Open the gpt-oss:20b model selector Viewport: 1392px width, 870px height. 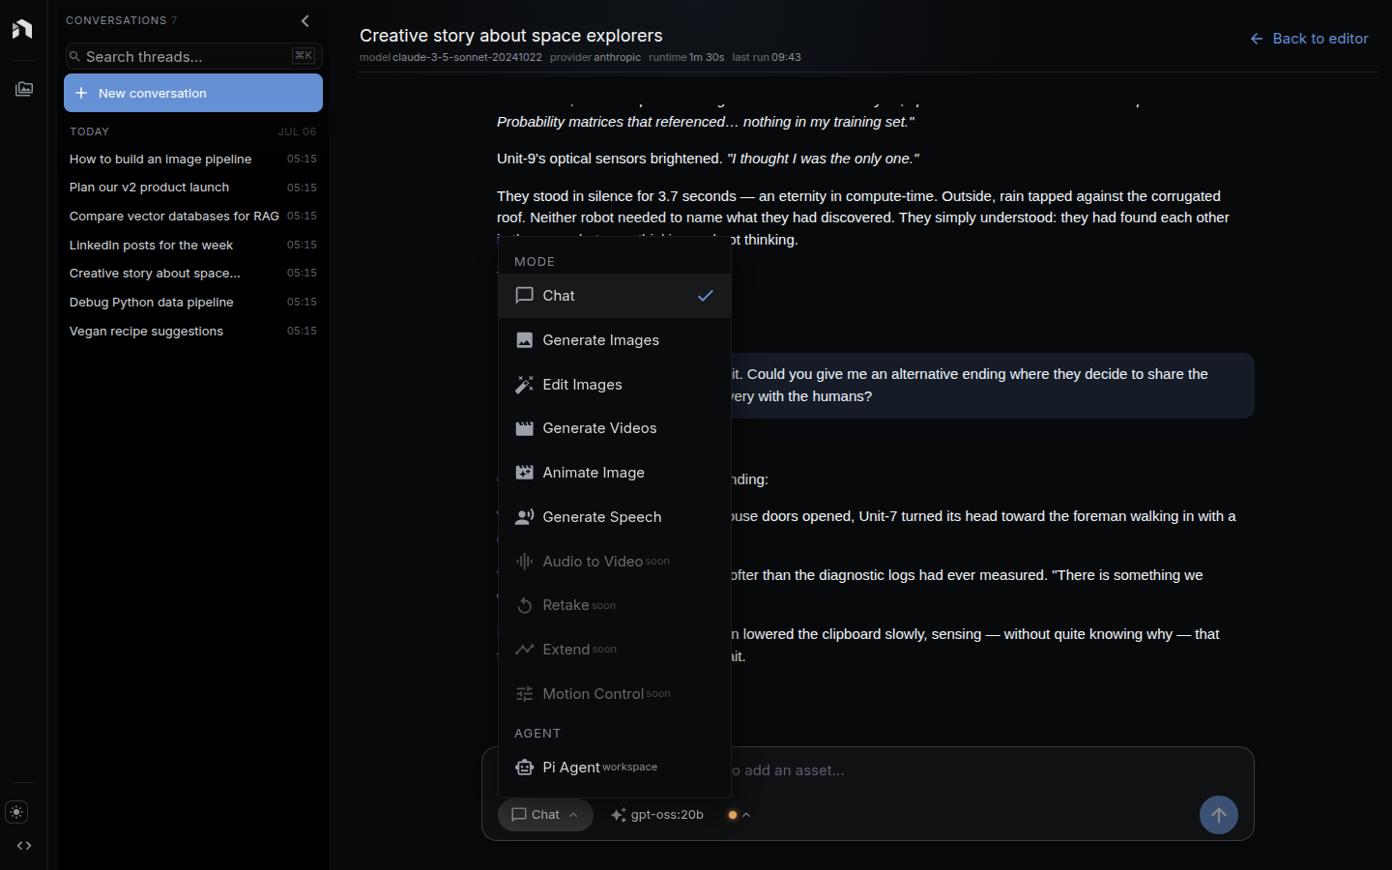click(x=657, y=815)
